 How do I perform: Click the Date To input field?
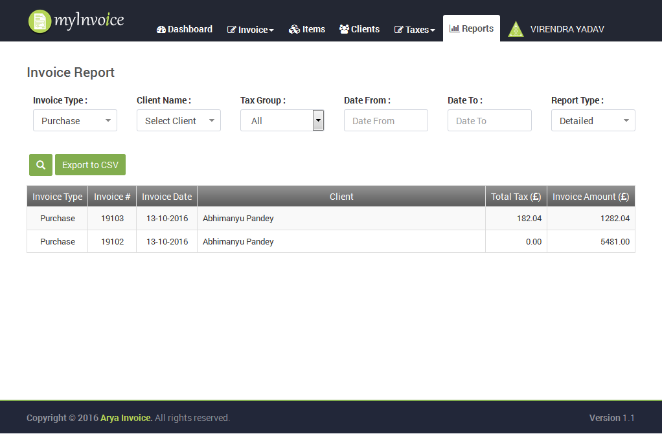[489, 121]
